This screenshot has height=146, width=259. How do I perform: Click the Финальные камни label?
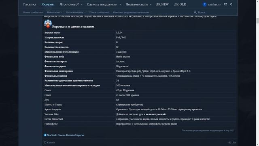pos(56,76)
